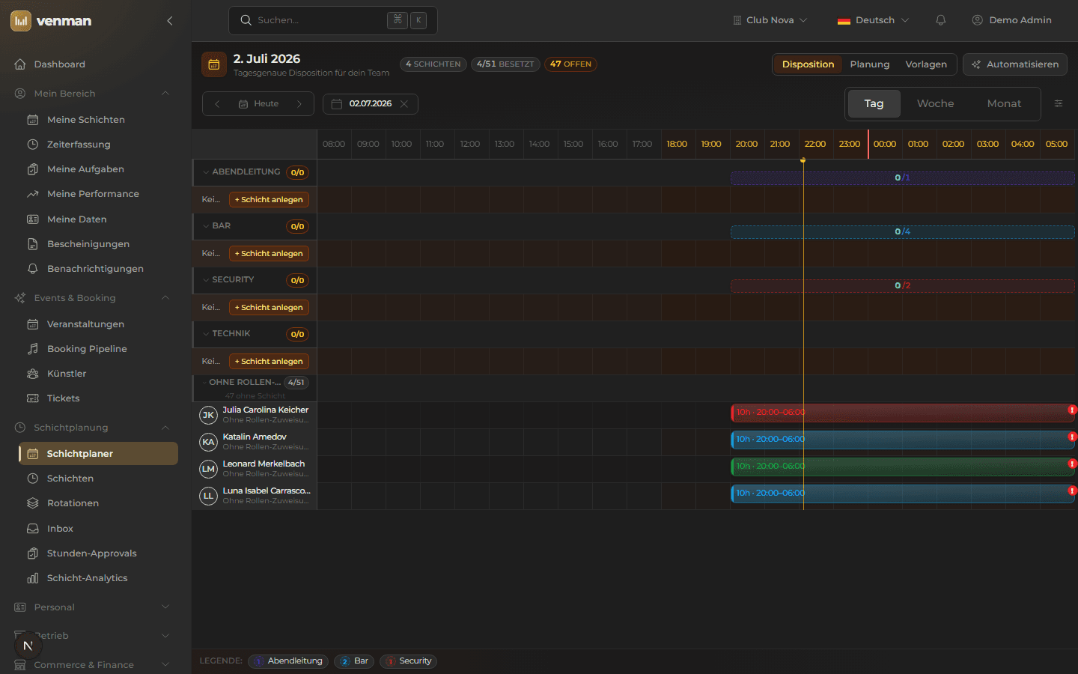This screenshot has height=674, width=1078.
Task: Open Schichtplaner in sidebar
Action: coord(98,454)
